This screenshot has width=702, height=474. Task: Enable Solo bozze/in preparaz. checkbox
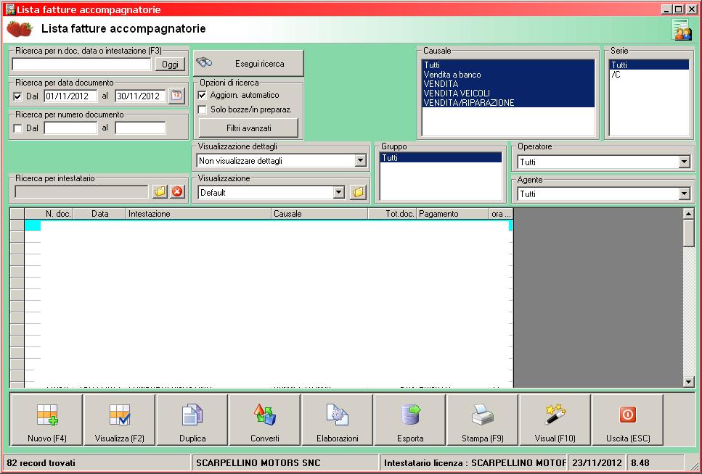point(203,109)
